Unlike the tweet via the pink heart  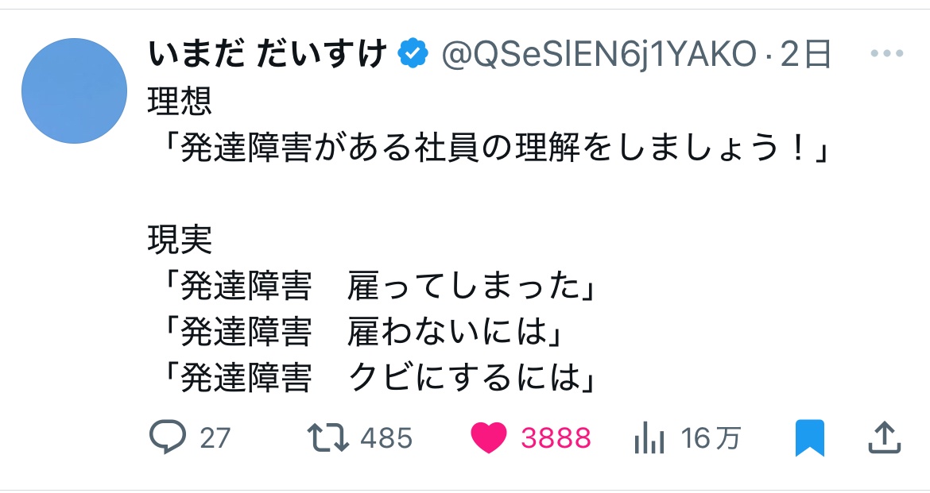(x=488, y=437)
